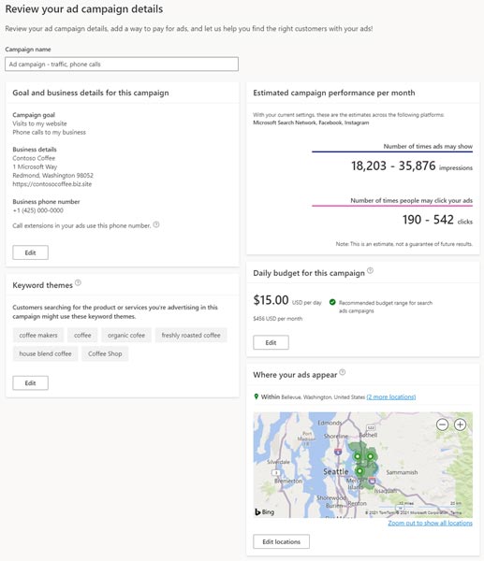
Task: Click the Contoso Coffee business name
Action: [x=34, y=158]
